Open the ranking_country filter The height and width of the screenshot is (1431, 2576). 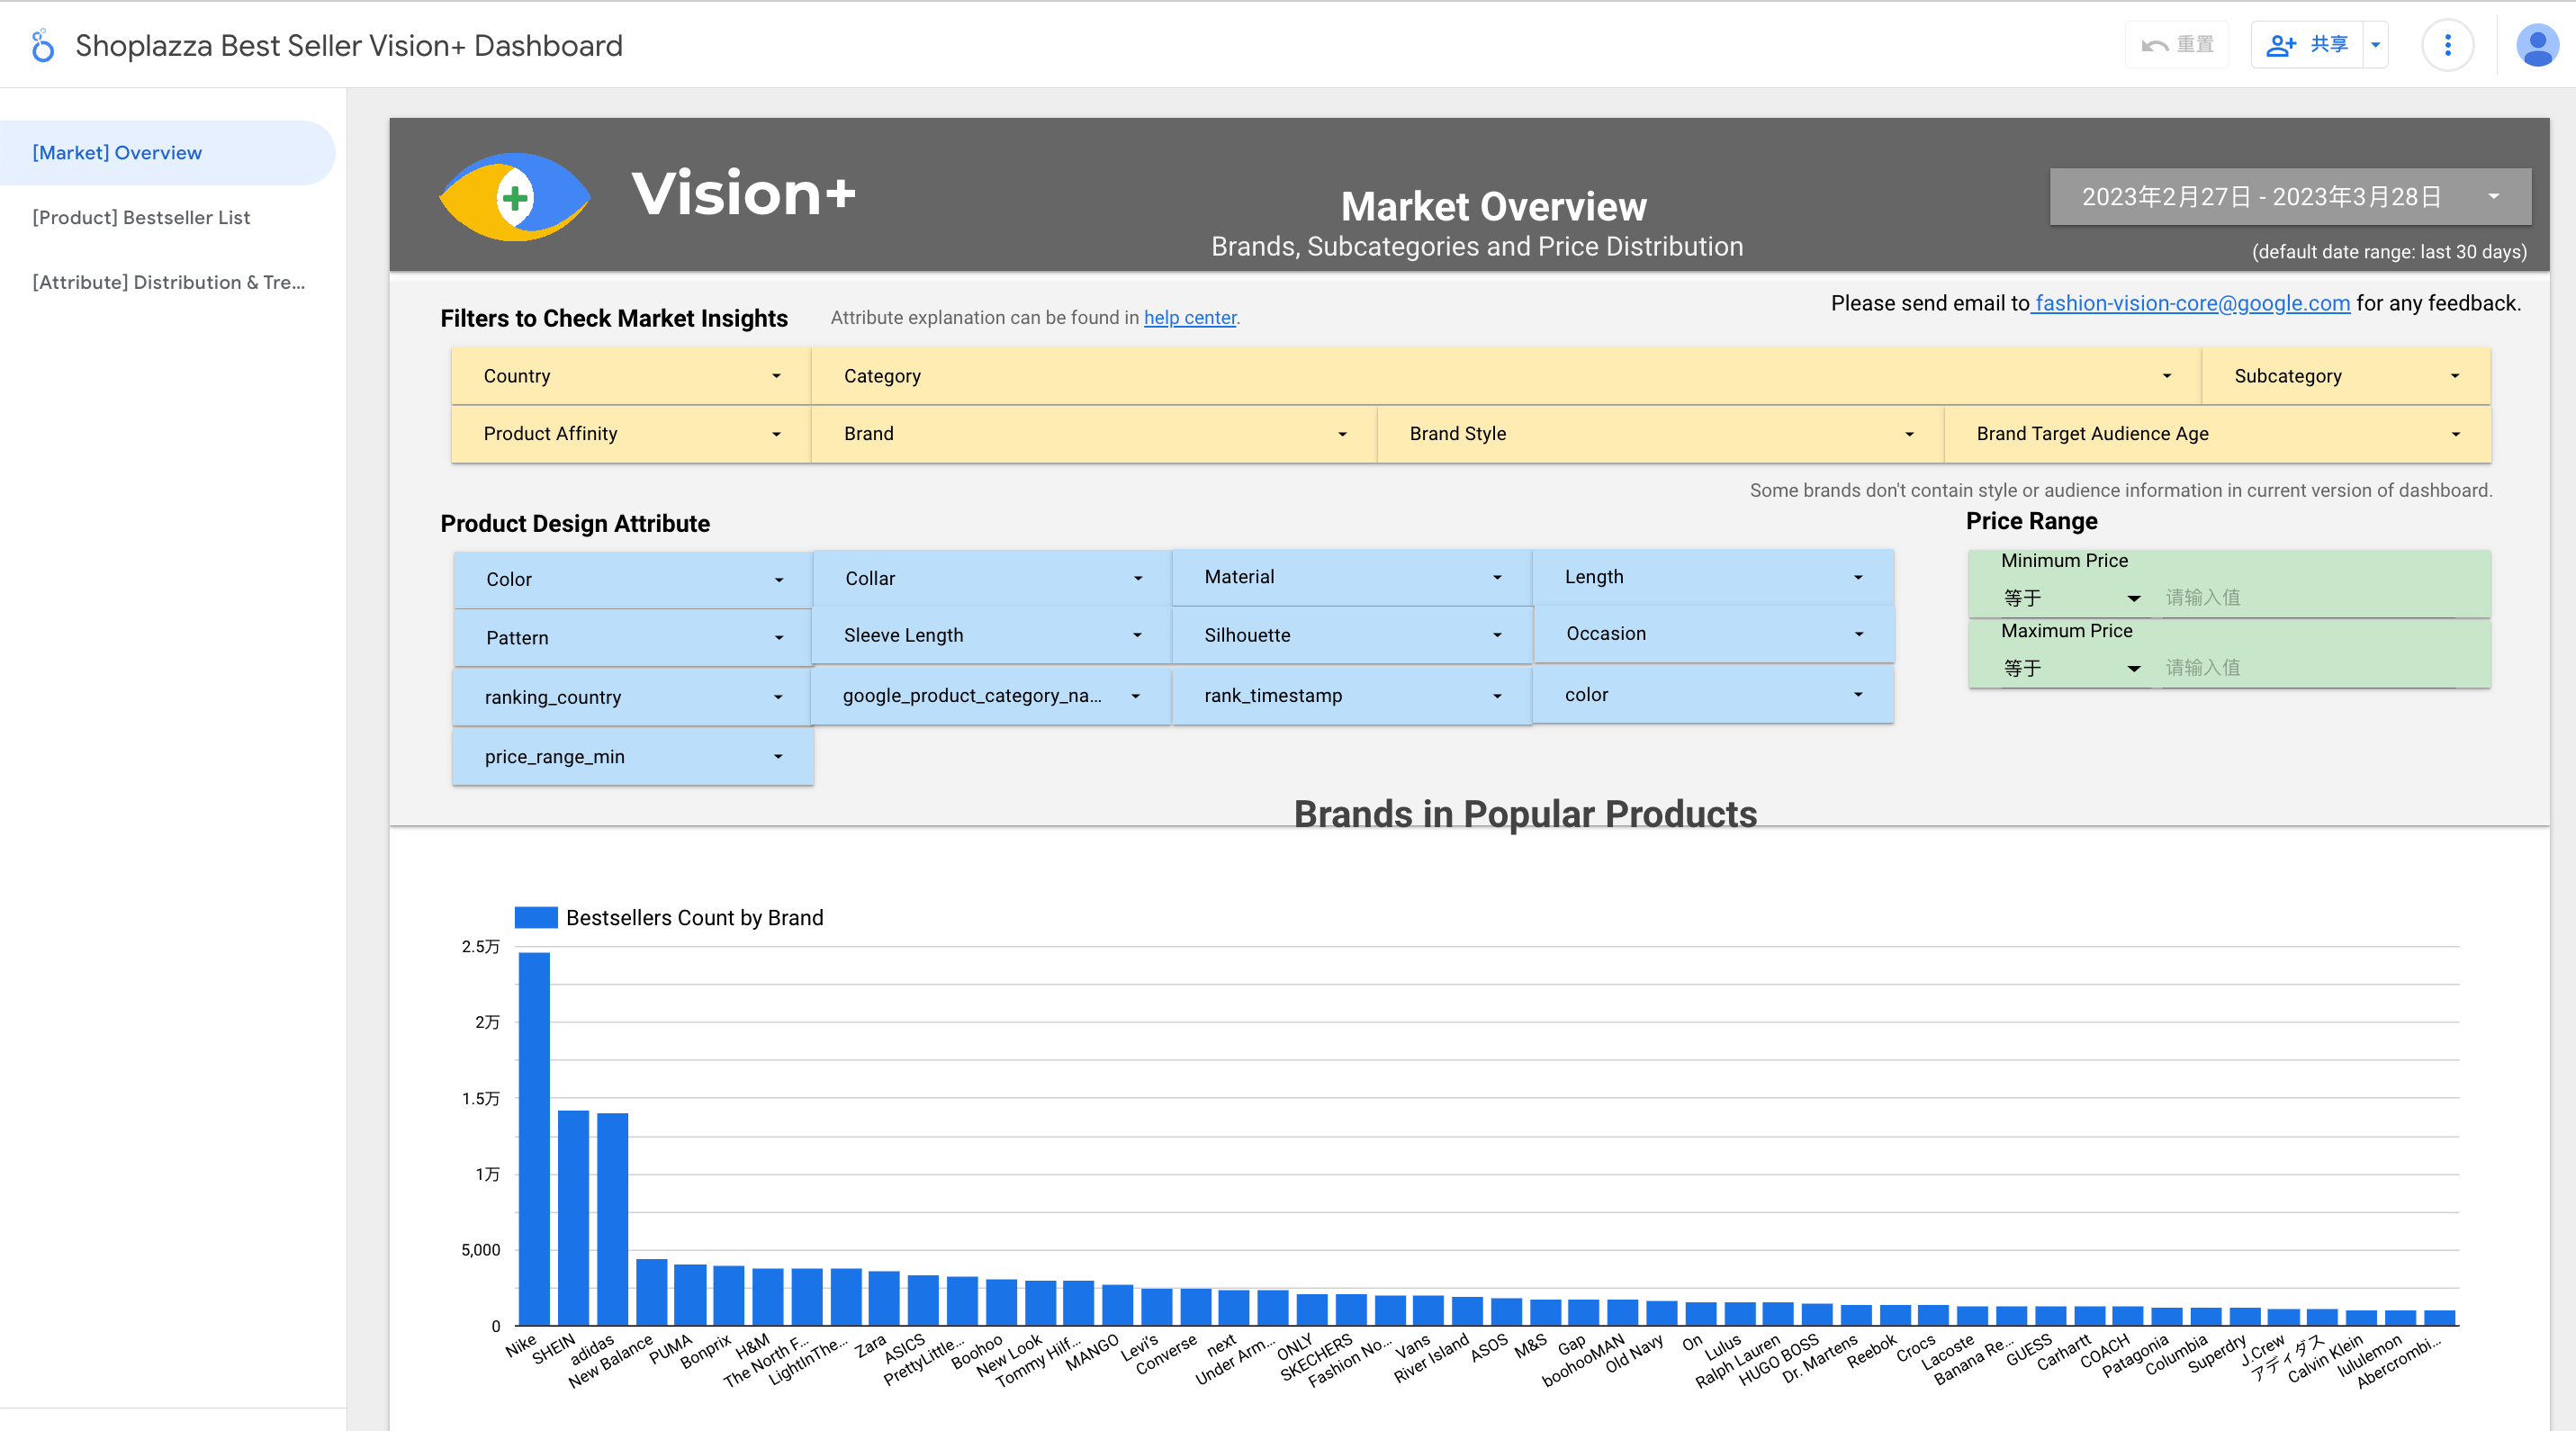633,698
